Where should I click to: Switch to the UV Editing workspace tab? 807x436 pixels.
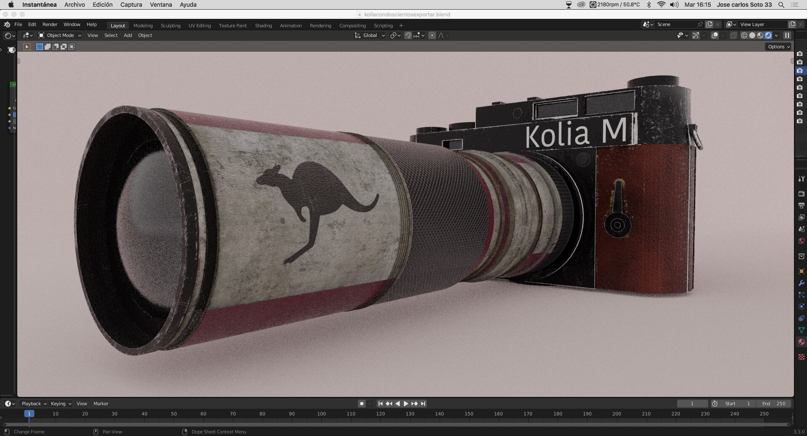(200, 26)
